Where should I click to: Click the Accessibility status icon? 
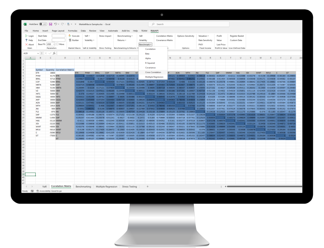tap(38, 191)
